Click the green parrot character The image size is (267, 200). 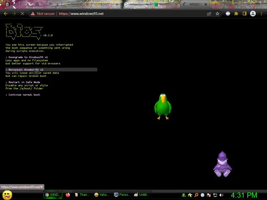pyautogui.click(x=163, y=107)
